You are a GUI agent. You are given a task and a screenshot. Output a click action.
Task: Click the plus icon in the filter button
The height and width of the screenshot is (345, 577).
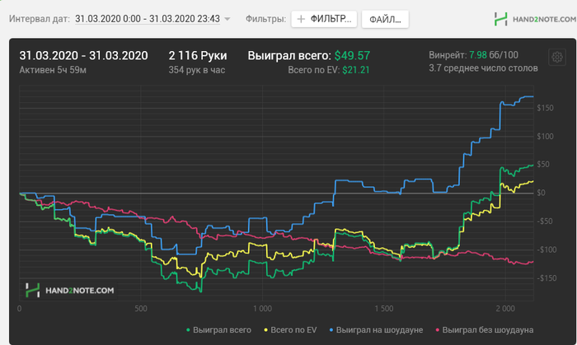pyautogui.click(x=301, y=19)
